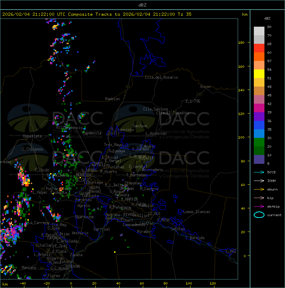Click the 'MENDOZA' city label

coord(83,175)
